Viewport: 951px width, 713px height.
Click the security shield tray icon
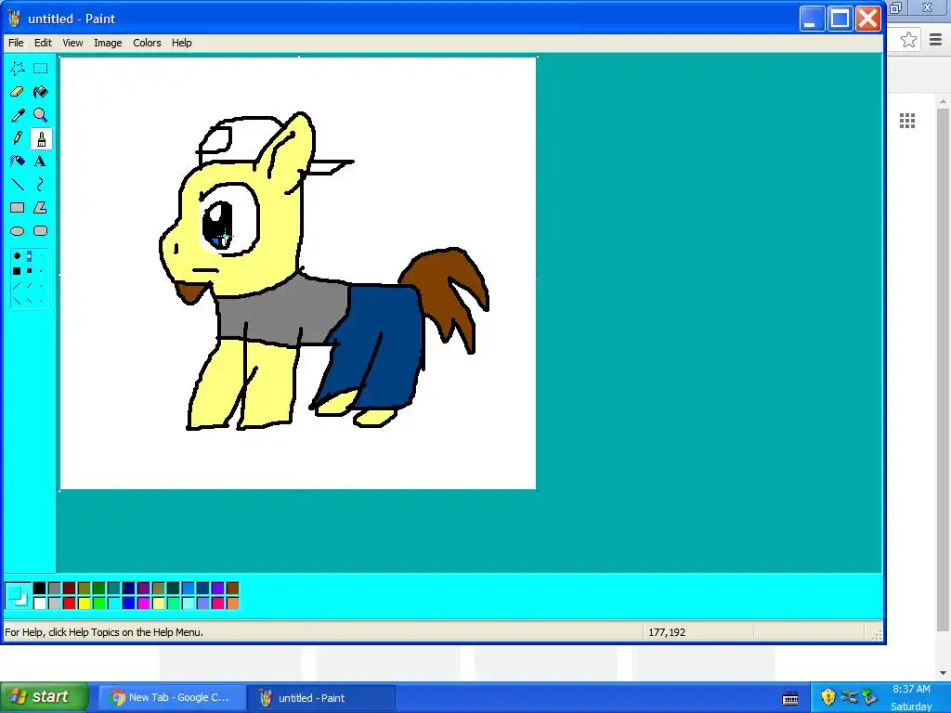(x=827, y=696)
